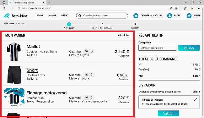
Task: Remove Short with Supprimer link
Action: tap(123, 79)
